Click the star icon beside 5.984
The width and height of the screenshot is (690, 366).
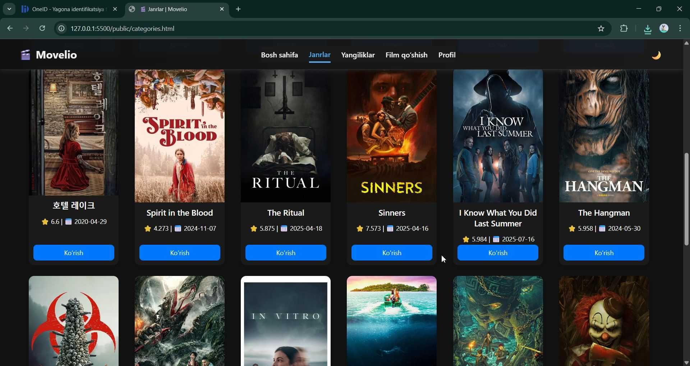click(466, 239)
